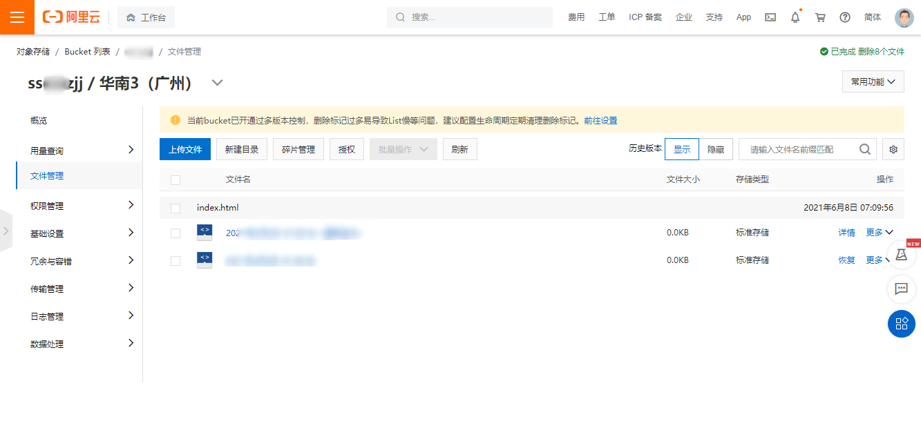
Task: Open the Cloud Shell terminal icon
Action: pyautogui.click(x=770, y=17)
